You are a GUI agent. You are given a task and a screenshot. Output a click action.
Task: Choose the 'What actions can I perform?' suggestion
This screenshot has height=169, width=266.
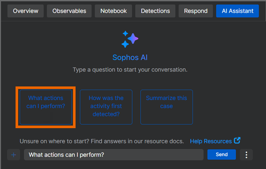[x=46, y=107]
